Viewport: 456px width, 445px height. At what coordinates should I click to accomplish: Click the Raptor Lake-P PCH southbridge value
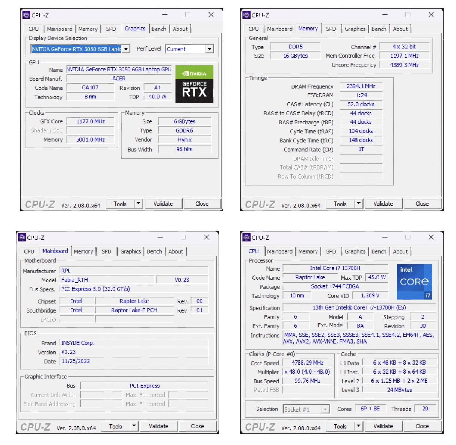pyautogui.click(x=134, y=310)
